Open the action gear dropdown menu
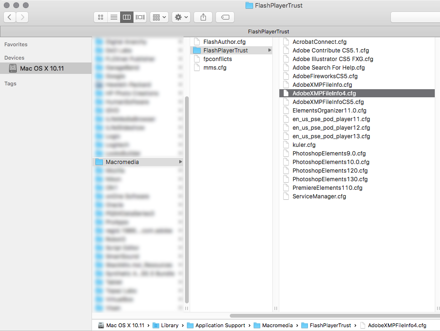 click(x=180, y=17)
